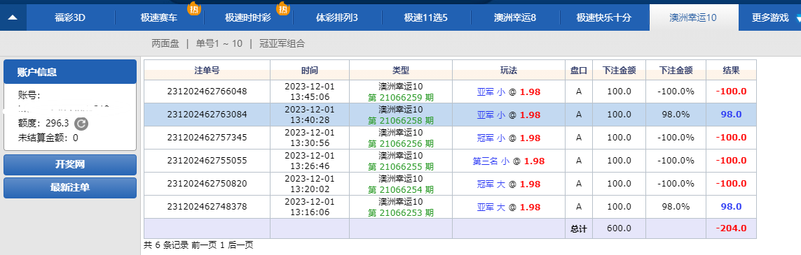This screenshot has width=801, height=255.
Task: Select the 体彩排列3 tab
Action: (x=337, y=17)
